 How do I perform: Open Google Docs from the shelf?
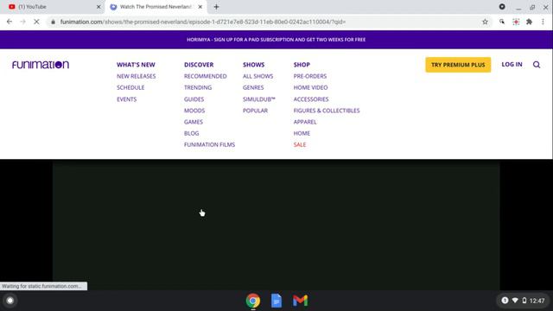pos(276,301)
